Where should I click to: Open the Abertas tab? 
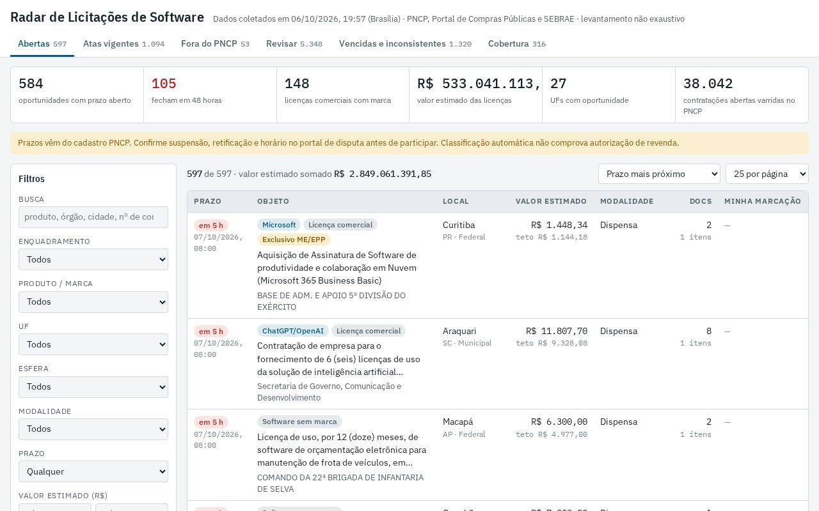(x=42, y=44)
